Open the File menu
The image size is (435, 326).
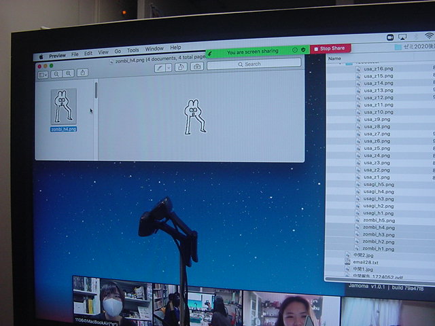(75, 54)
